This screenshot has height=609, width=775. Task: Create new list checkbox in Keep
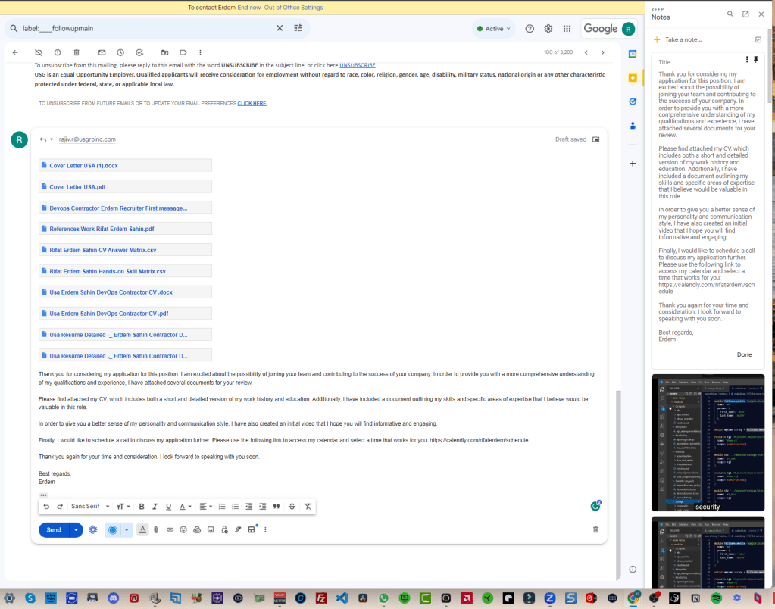pyautogui.click(x=758, y=39)
